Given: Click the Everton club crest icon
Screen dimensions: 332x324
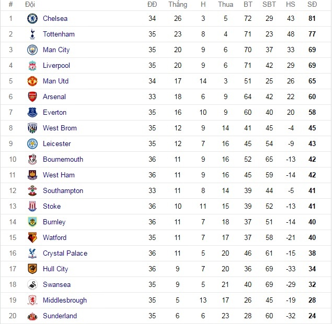Looking at the screenshot, I should click(32, 113).
